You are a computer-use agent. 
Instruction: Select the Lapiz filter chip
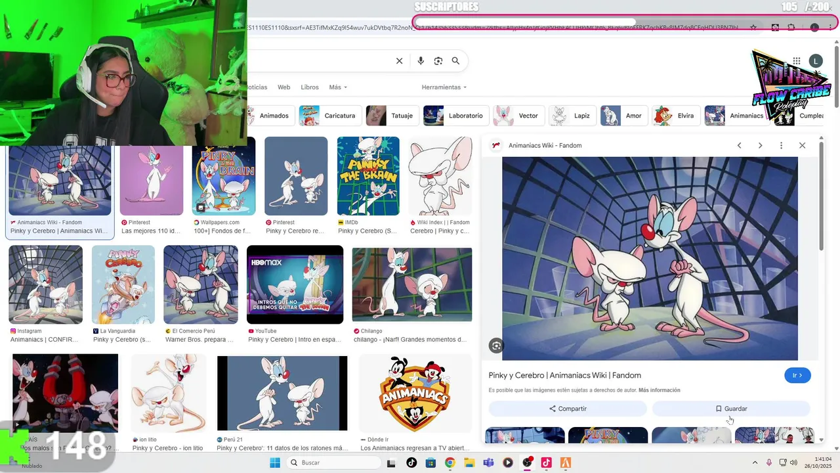tap(572, 116)
